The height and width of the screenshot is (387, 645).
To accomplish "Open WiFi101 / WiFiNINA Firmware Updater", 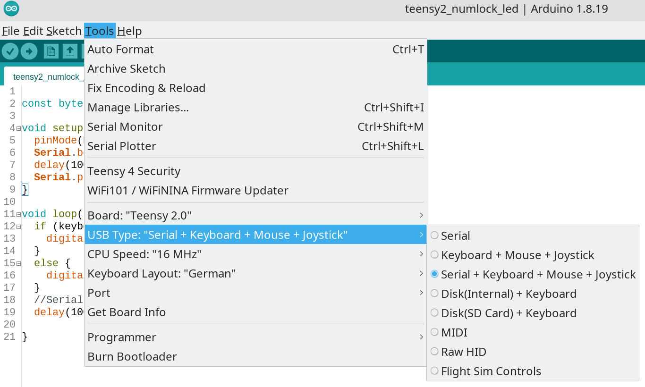I will [255, 190].
